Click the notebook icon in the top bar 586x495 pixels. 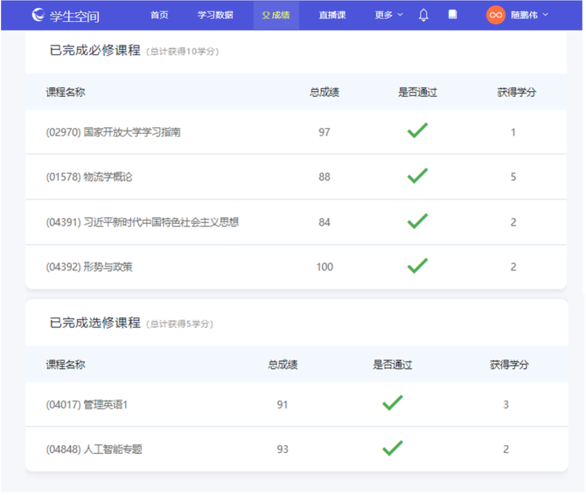453,15
